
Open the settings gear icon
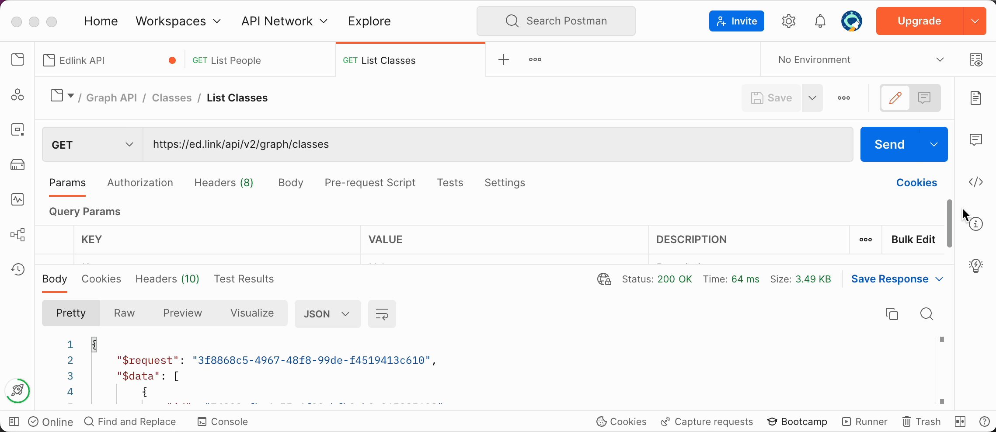click(789, 21)
